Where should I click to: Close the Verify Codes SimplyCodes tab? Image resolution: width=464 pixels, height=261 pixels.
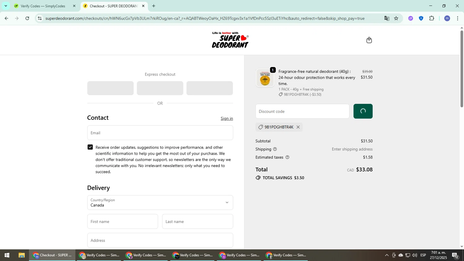[74, 6]
